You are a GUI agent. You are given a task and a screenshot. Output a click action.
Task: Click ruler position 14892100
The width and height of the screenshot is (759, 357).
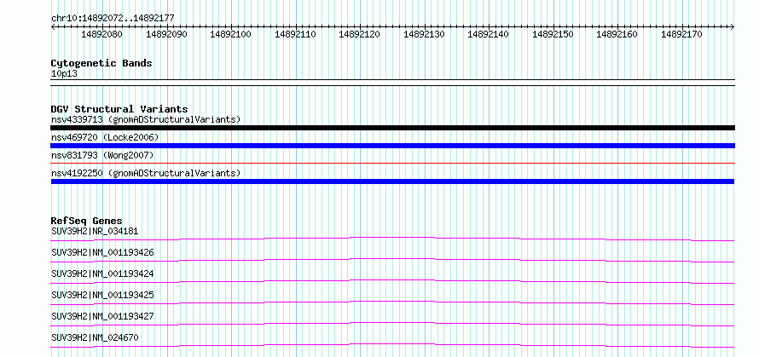click(230, 34)
